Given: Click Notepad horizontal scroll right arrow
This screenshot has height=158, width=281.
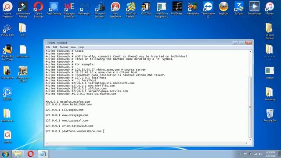Looking at the screenshot, I should point(247,143).
